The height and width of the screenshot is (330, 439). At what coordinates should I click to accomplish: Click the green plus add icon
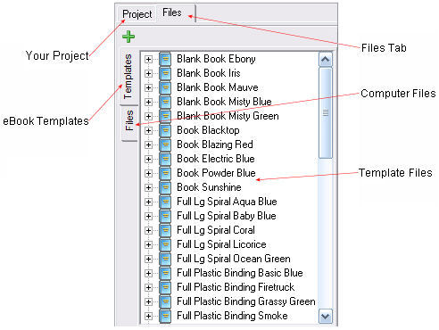coord(128,37)
